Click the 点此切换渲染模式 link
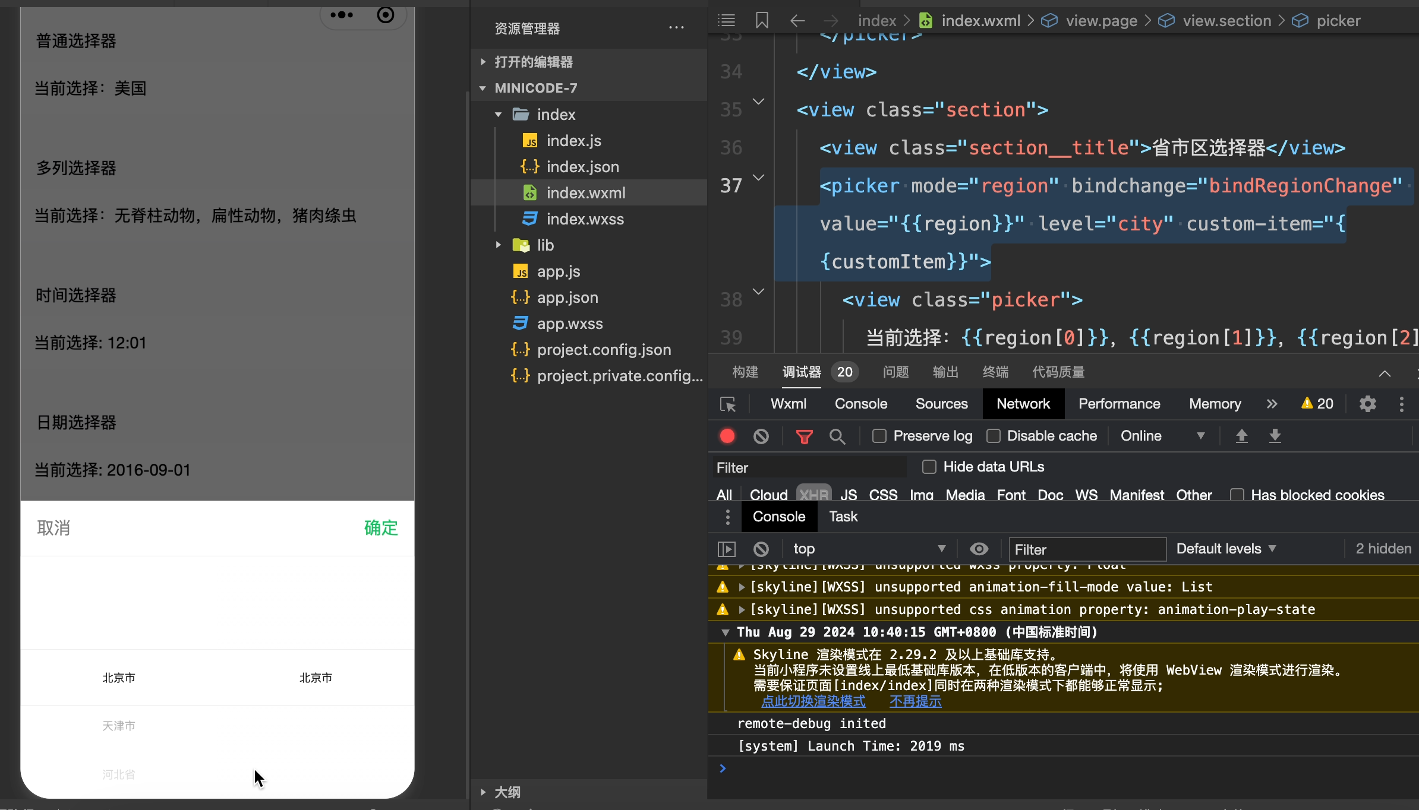This screenshot has width=1419, height=810. coord(813,701)
